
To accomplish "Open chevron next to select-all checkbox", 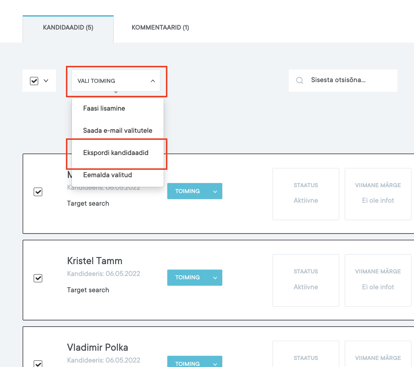I will click(46, 80).
